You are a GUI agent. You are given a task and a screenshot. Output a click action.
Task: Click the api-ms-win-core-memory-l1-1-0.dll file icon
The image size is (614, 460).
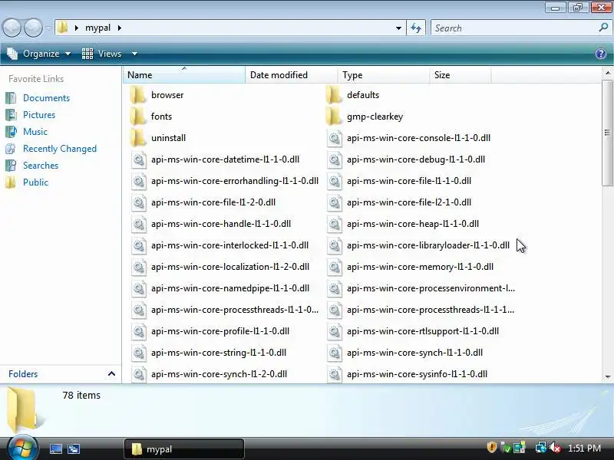click(335, 267)
